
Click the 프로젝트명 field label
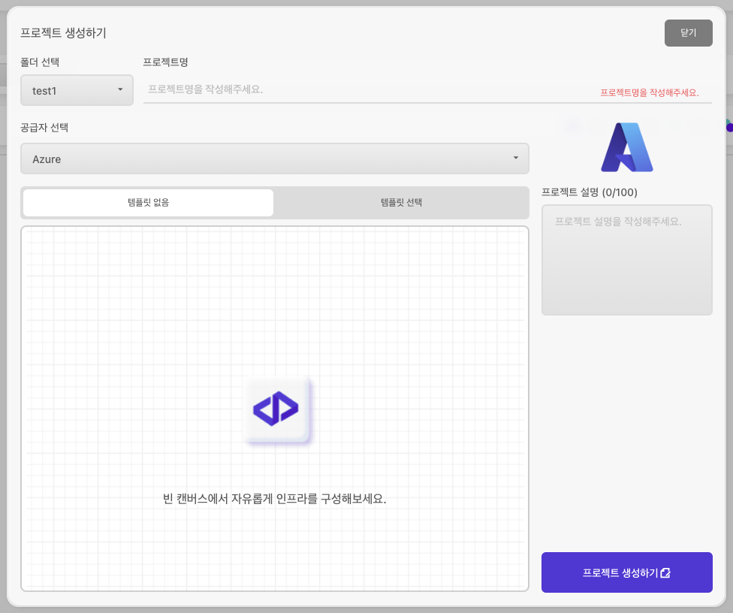point(165,62)
